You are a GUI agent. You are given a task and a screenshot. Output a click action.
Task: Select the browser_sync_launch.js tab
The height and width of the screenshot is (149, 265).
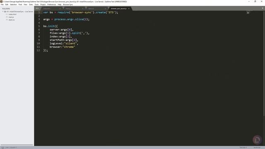119,8
